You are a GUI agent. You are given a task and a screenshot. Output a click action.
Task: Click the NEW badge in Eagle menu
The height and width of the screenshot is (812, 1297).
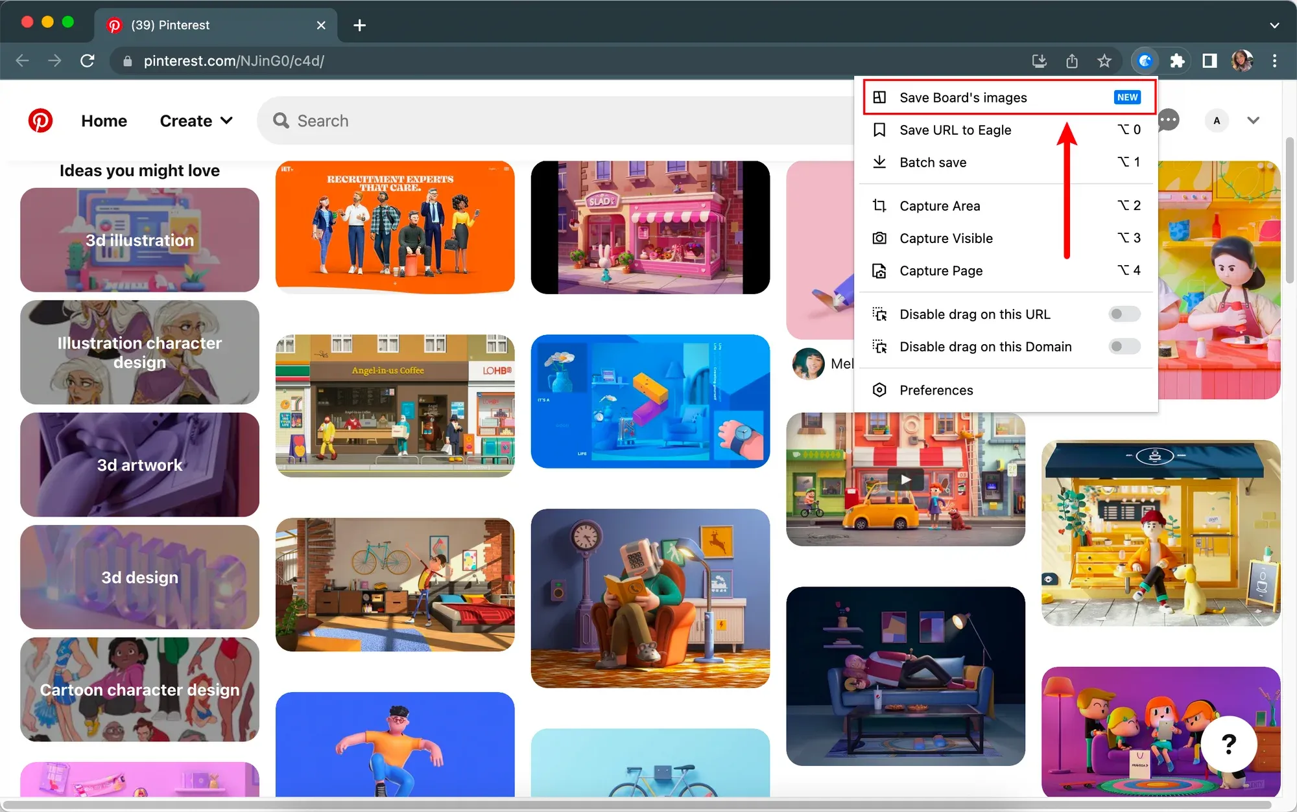click(x=1127, y=97)
